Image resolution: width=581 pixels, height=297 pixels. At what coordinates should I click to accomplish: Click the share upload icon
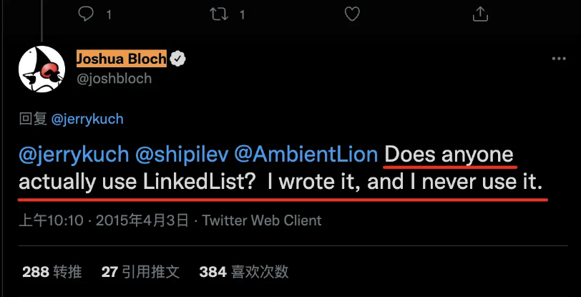[482, 14]
